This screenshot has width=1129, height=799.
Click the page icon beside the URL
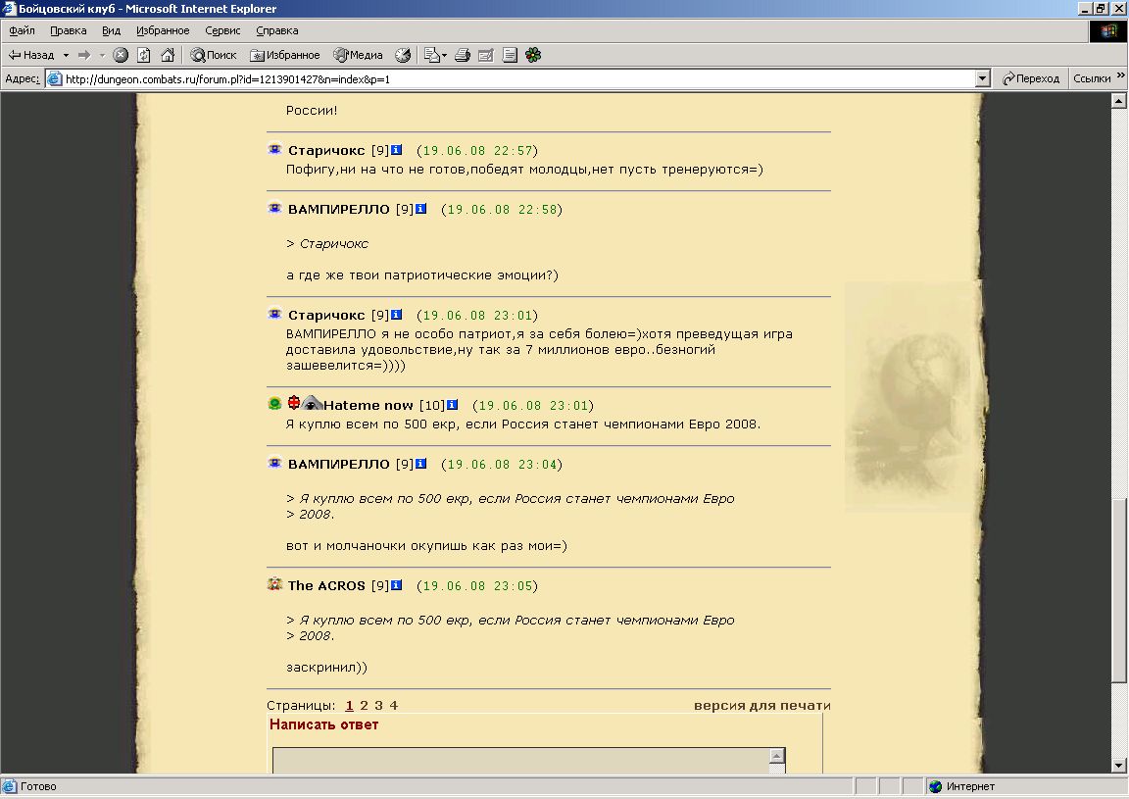pyautogui.click(x=54, y=79)
